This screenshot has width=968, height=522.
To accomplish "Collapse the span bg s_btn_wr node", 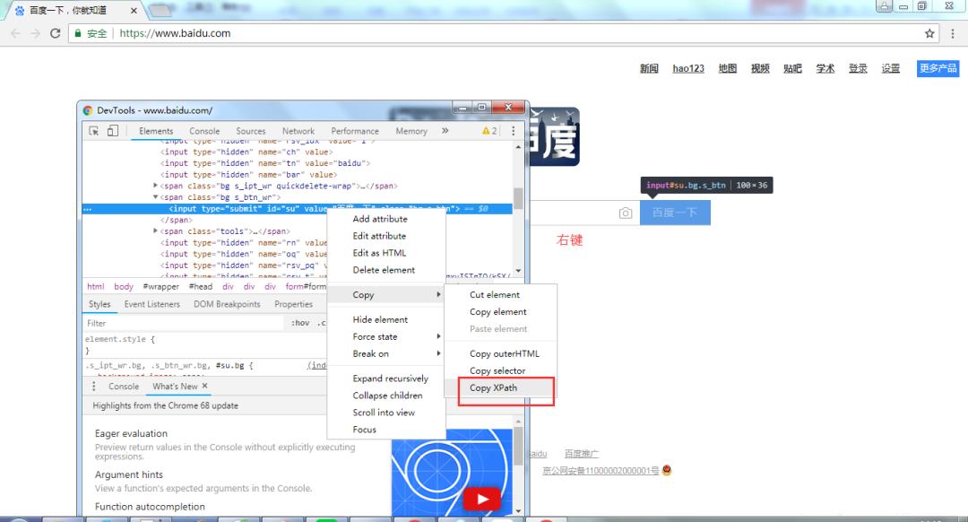I will coord(157,197).
